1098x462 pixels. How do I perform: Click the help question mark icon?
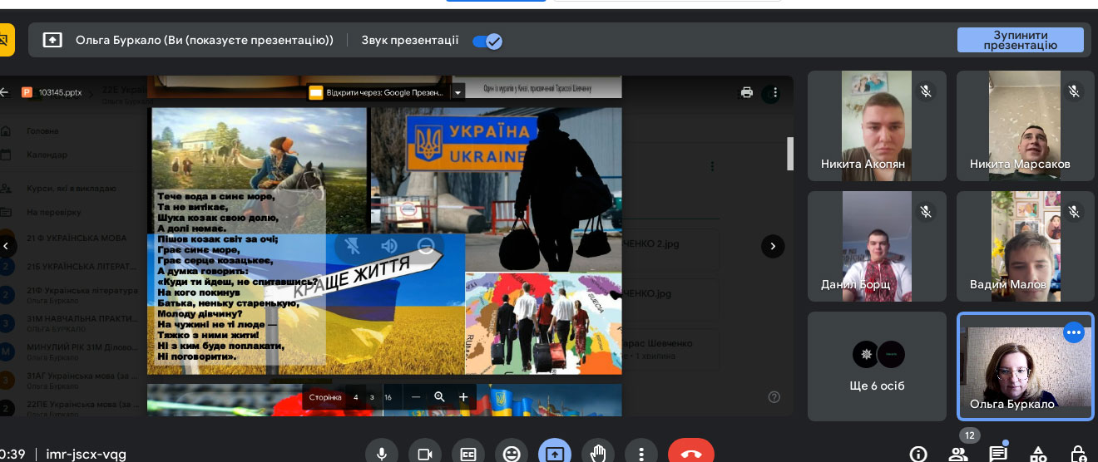click(774, 397)
